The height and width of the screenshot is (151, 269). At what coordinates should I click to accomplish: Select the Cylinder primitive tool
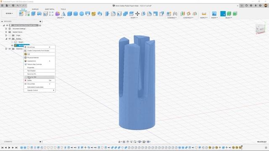pyautogui.click(x=76, y=14)
